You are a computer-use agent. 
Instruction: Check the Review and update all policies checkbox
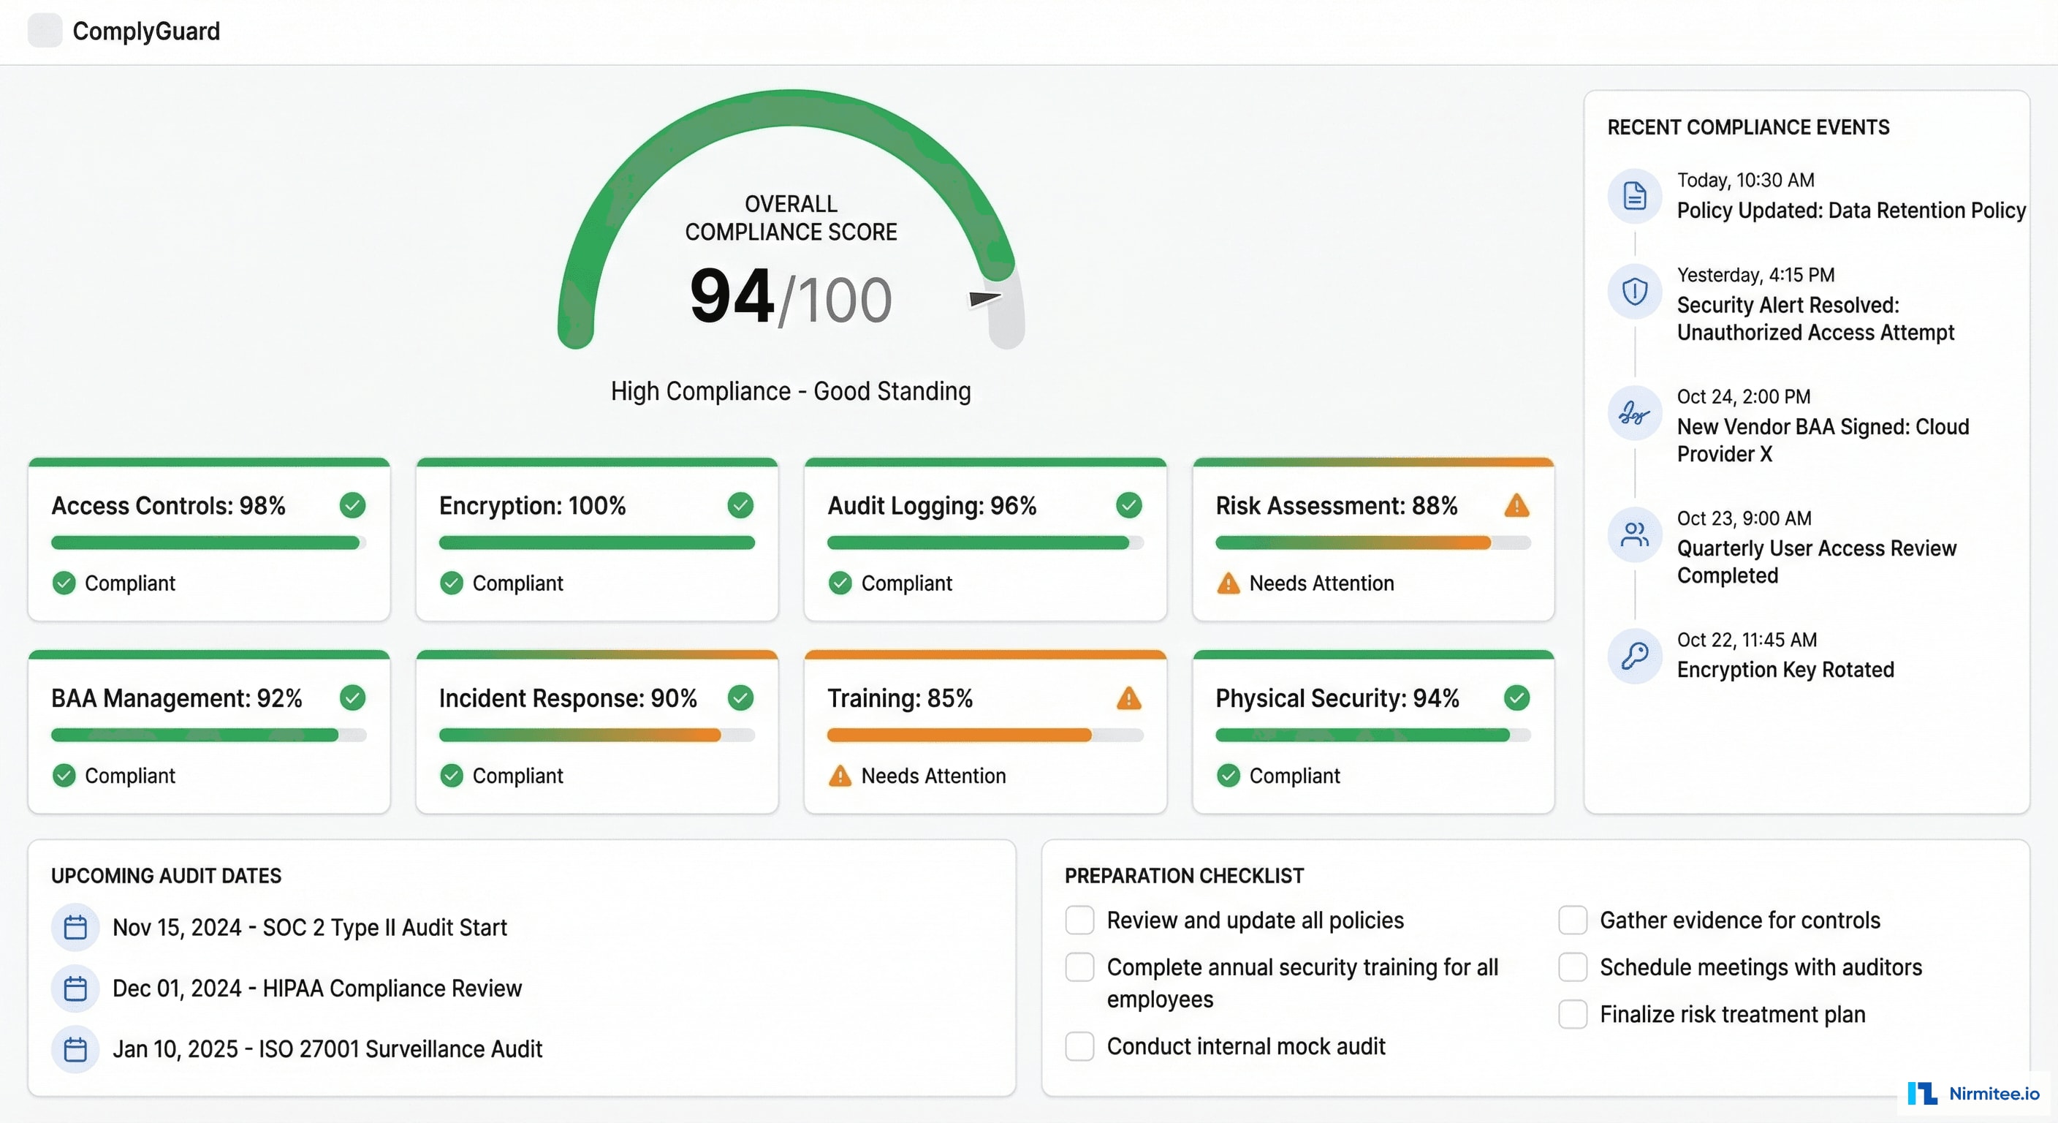click(x=1079, y=920)
